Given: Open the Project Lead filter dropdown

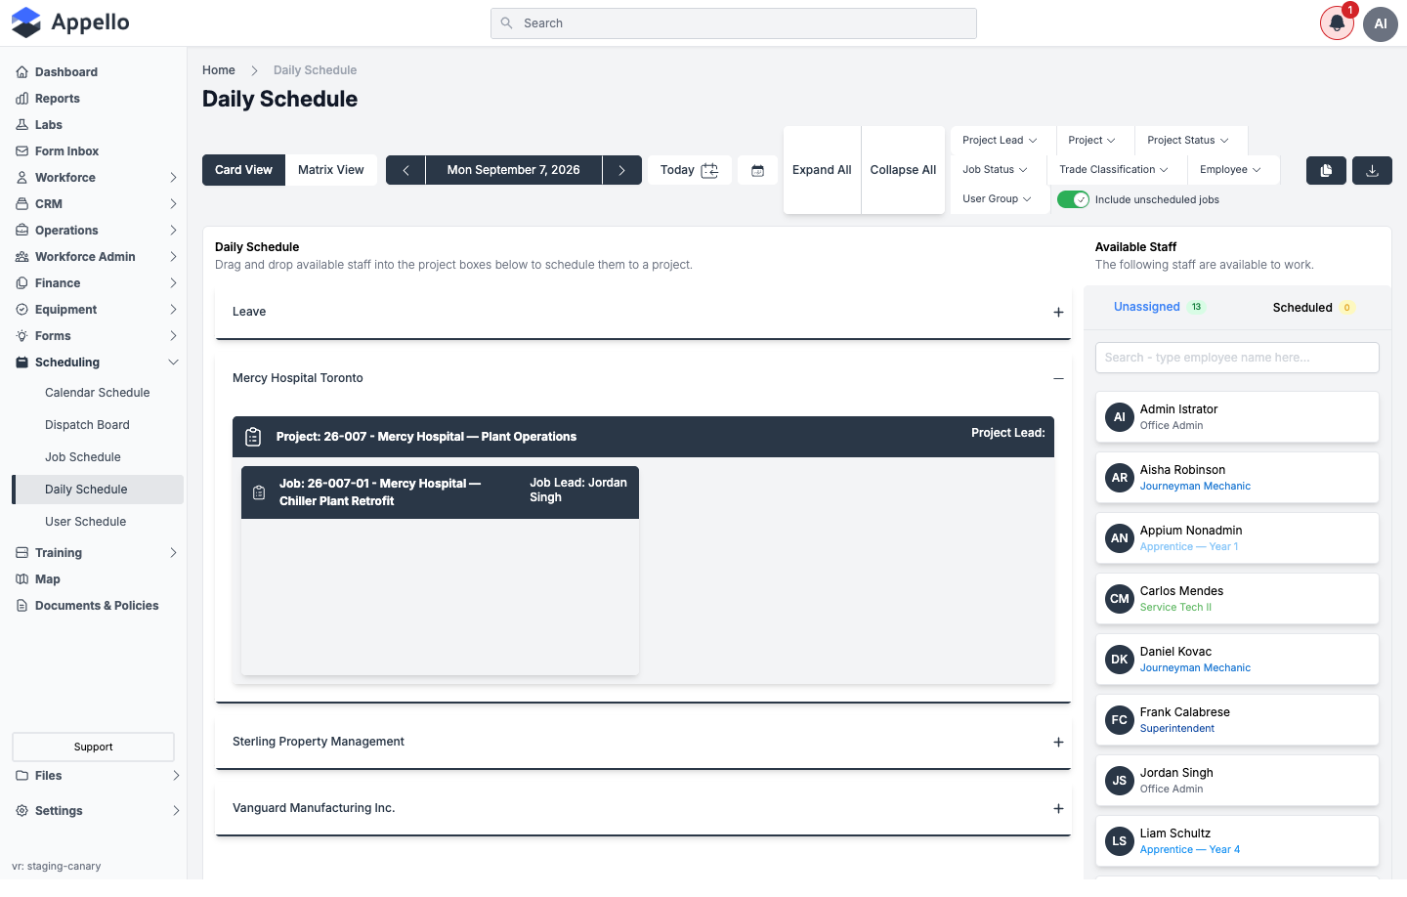Looking at the screenshot, I should click(1000, 141).
